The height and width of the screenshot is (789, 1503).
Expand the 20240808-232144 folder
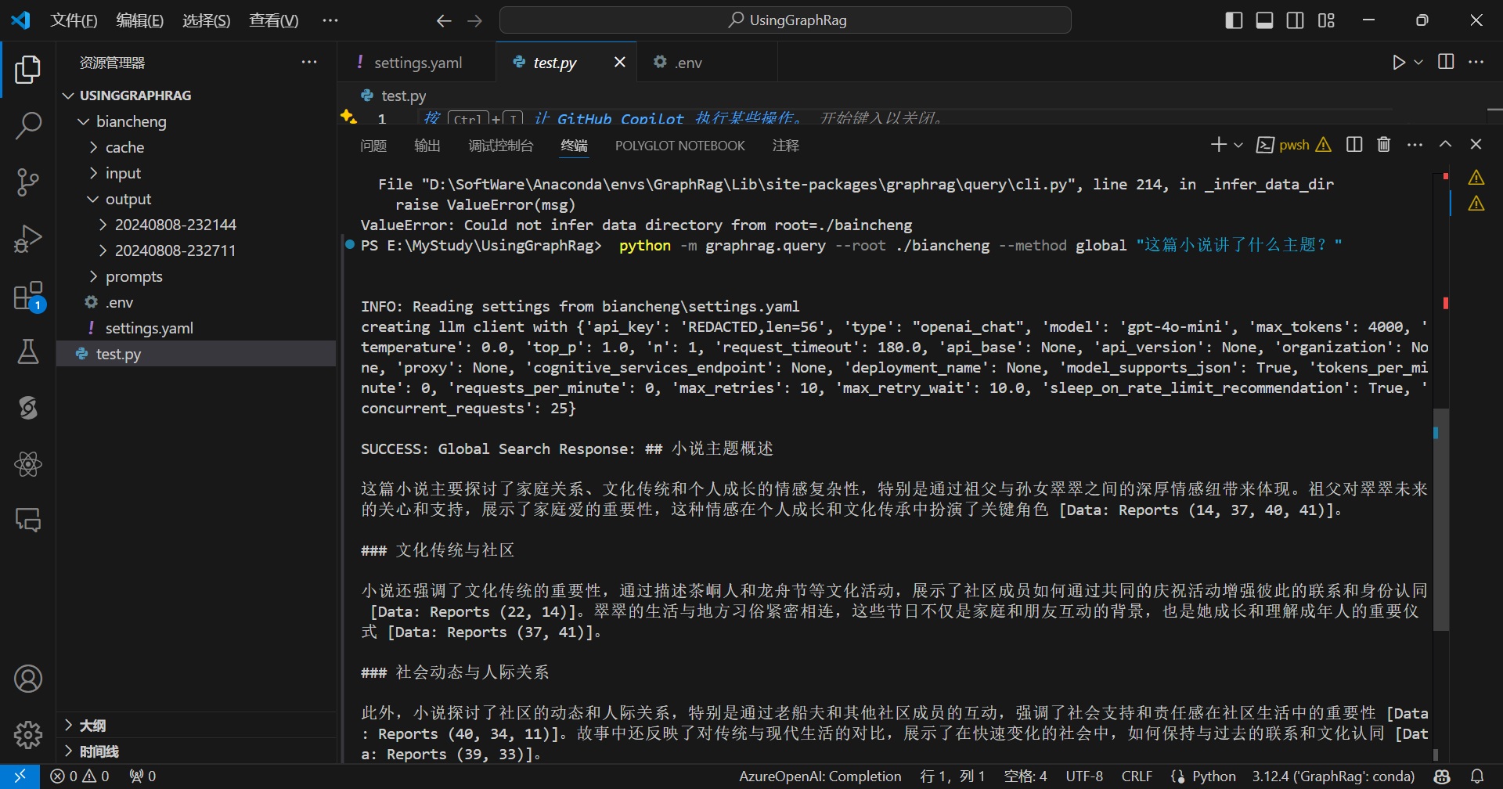103,225
